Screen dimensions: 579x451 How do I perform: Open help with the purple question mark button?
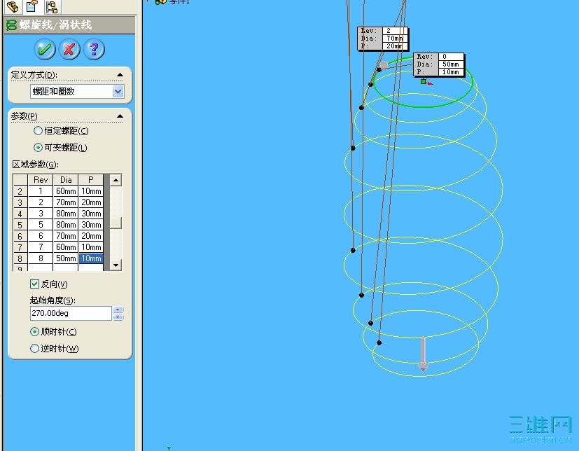[94, 49]
